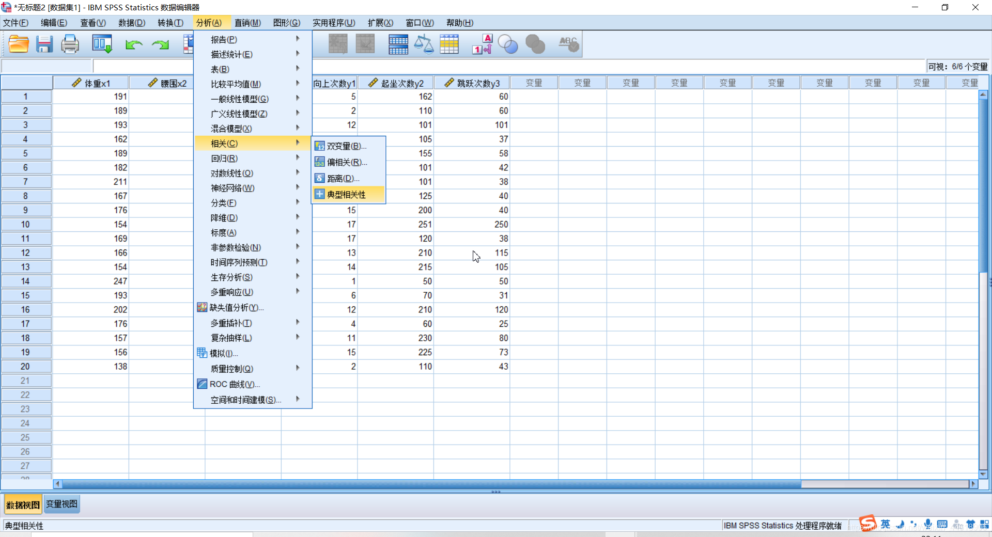Click the greyed Insert Variable toolbar icon

(365, 44)
